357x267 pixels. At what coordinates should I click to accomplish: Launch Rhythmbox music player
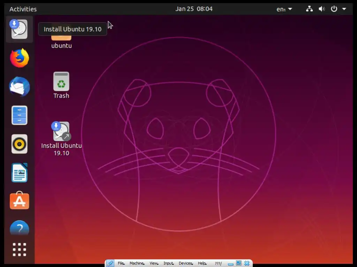point(20,144)
